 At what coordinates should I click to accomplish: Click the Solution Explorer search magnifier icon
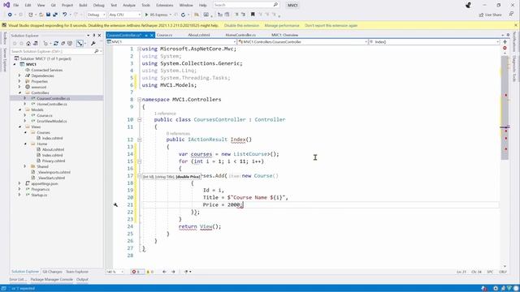point(96,51)
